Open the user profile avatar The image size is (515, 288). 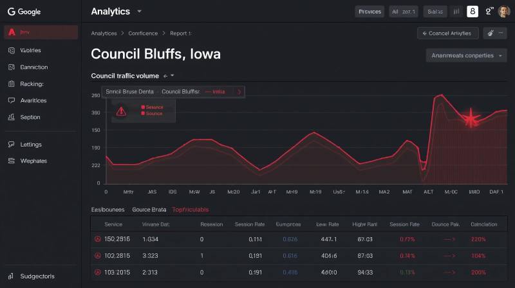pyautogui.click(x=504, y=11)
